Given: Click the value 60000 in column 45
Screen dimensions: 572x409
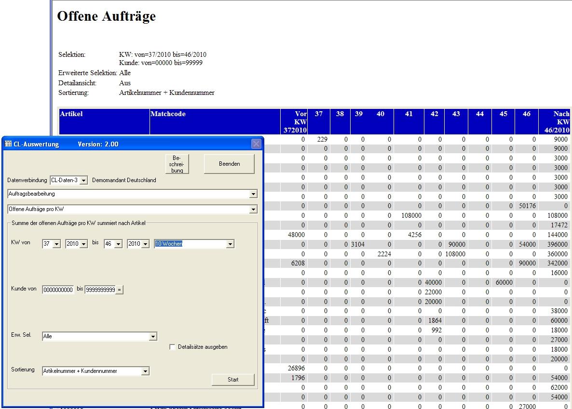Looking at the screenshot, I should pos(504,282).
